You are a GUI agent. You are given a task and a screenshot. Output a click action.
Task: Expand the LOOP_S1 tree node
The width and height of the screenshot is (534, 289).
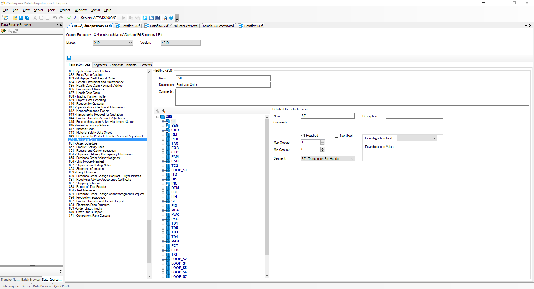(x=163, y=170)
